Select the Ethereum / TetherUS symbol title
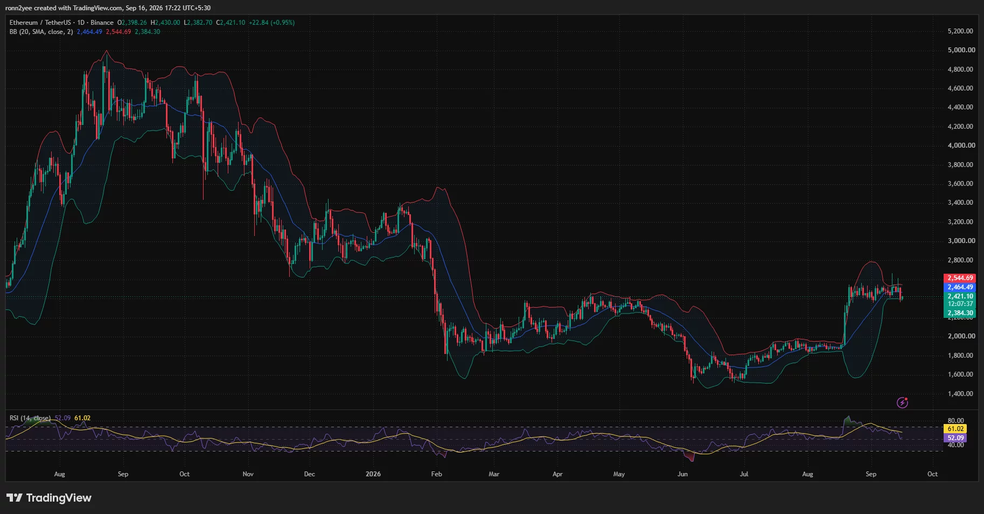The height and width of the screenshot is (514, 984). click(x=40, y=23)
